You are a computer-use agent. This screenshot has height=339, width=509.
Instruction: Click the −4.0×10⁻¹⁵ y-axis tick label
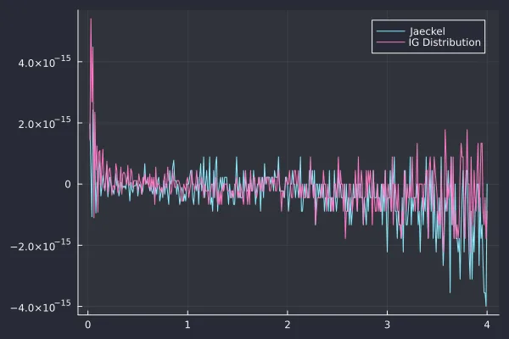tap(41, 306)
